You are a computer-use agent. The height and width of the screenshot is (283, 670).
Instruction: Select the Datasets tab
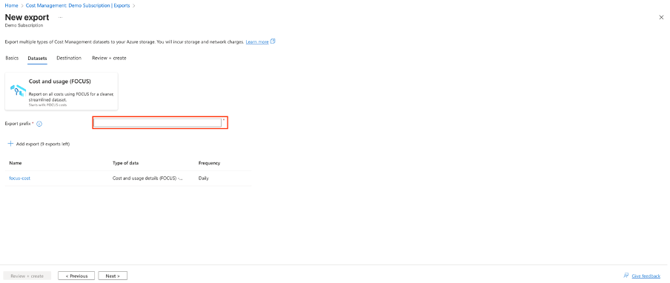[x=37, y=58]
